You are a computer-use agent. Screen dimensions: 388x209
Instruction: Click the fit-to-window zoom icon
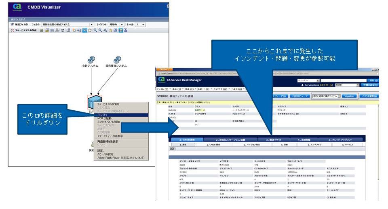[x=105, y=30]
